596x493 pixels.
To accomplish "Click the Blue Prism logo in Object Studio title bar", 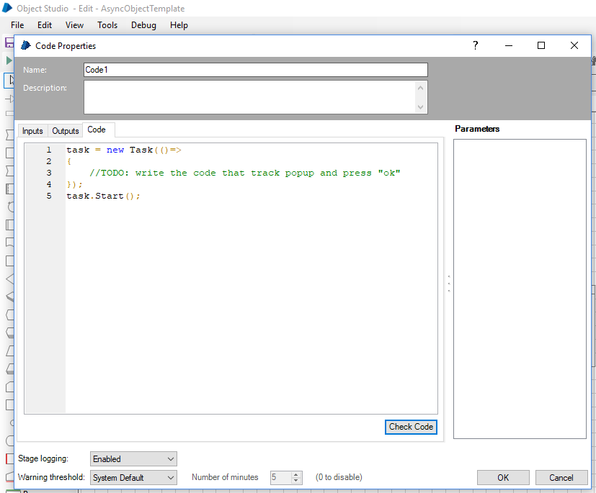I will point(8,9).
